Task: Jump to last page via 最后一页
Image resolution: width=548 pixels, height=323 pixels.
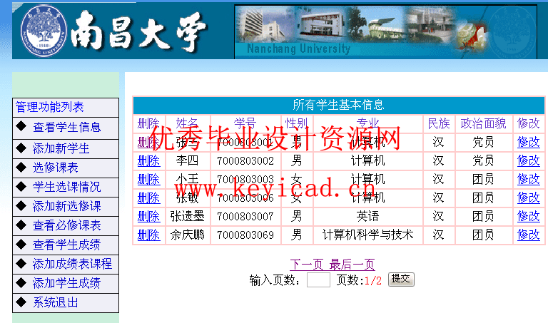Action: point(352,265)
